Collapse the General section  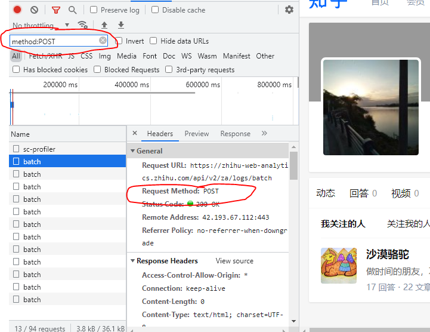coord(133,150)
